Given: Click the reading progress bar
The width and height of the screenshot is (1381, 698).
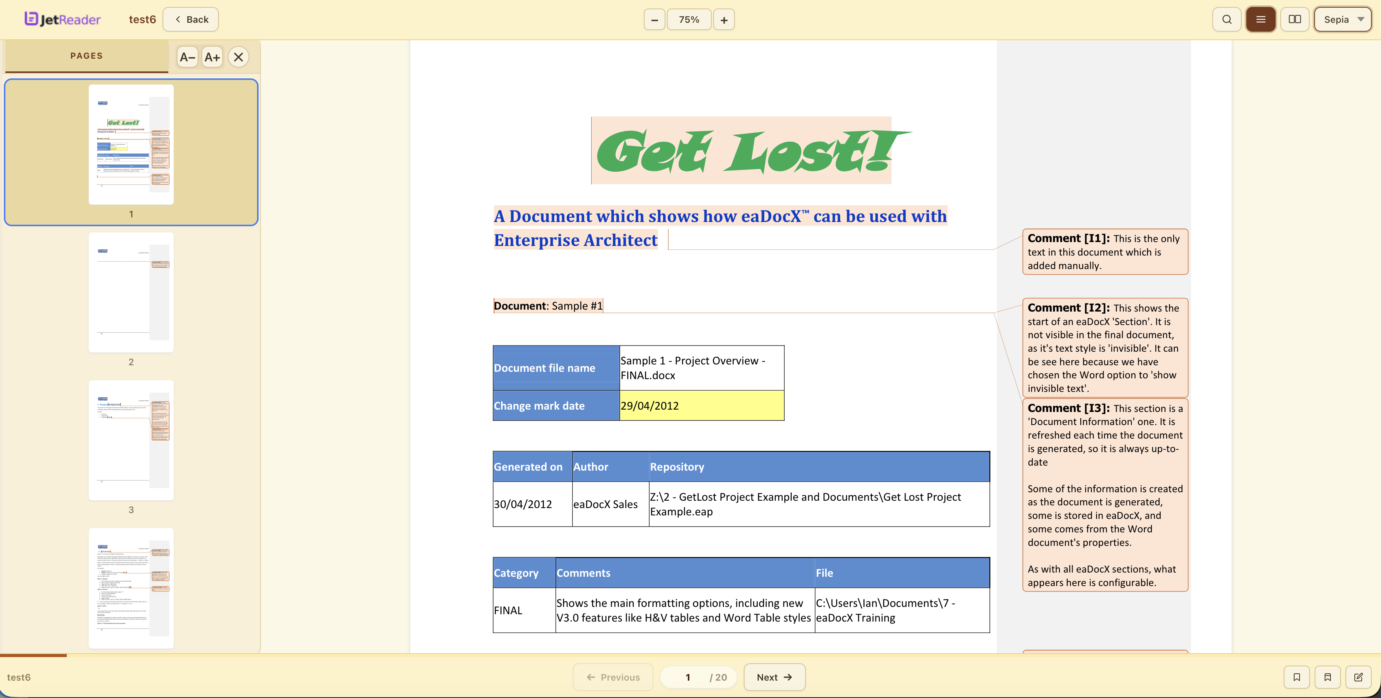Looking at the screenshot, I should coord(690,655).
